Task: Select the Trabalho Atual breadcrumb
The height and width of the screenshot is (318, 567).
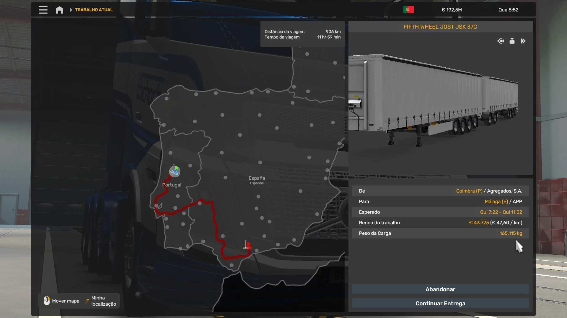Action: click(x=94, y=10)
